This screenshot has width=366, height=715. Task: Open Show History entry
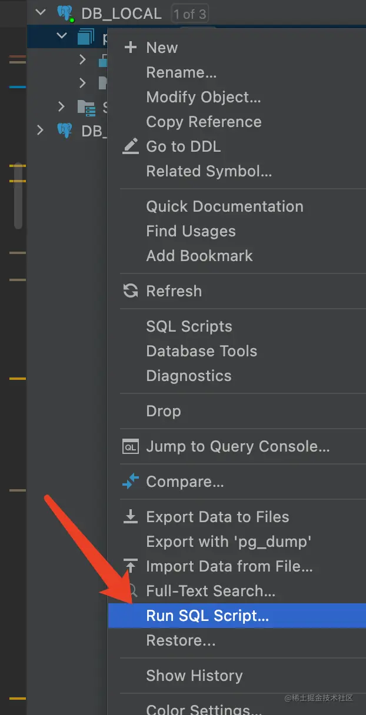coord(194,676)
